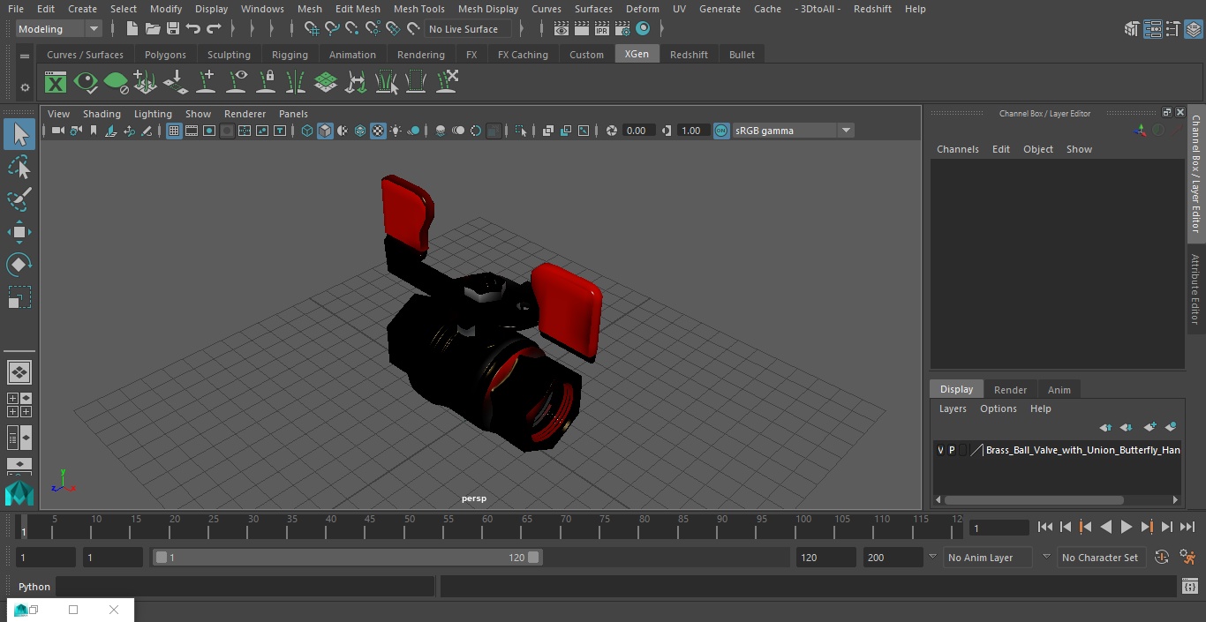
Task: Click the green grid patch XGen icon
Action: click(326, 83)
